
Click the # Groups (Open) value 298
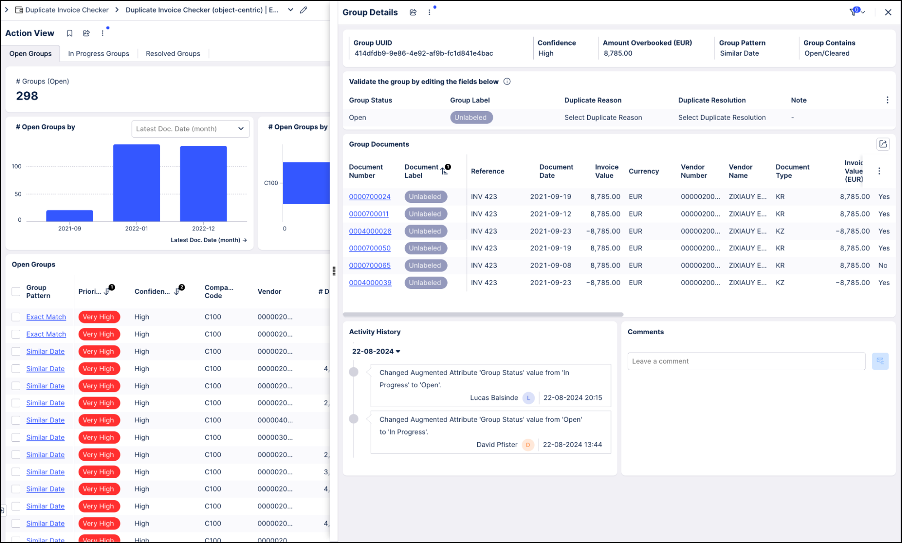click(27, 96)
